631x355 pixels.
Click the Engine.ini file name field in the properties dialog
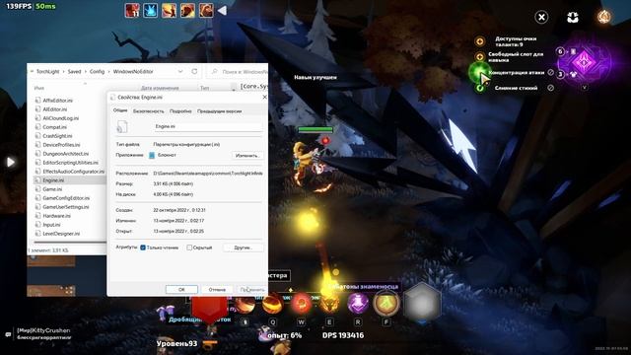[208, 126]
